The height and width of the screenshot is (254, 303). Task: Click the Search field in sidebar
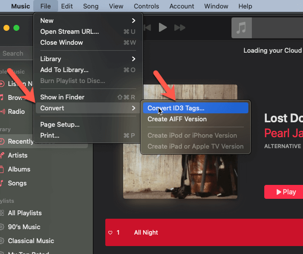(16, 53)
